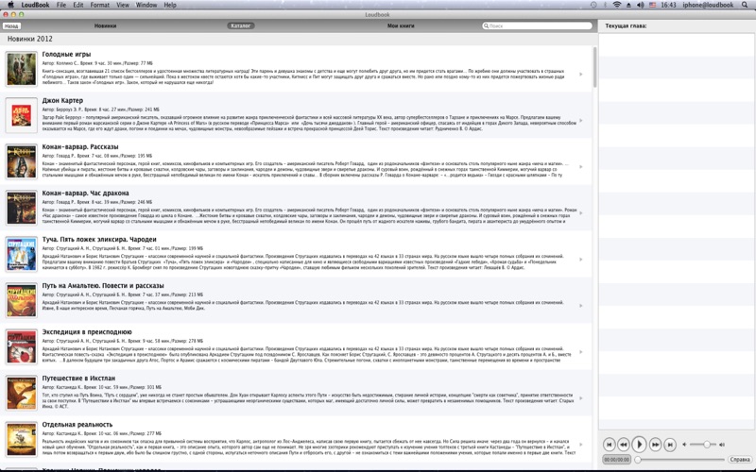Open Туча. Пять ложек эликсира cover
This screenshot has height=472, width=756.
pos(21,254)
